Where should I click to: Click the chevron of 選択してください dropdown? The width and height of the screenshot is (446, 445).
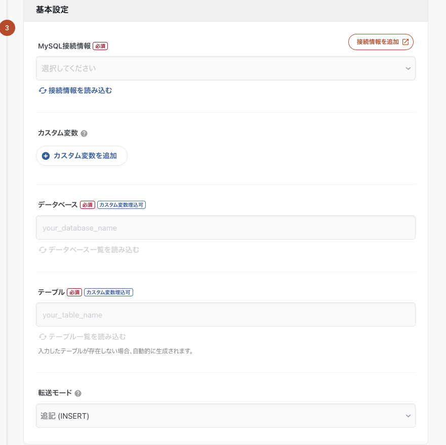pyautogui.click(x=408, y=68)
